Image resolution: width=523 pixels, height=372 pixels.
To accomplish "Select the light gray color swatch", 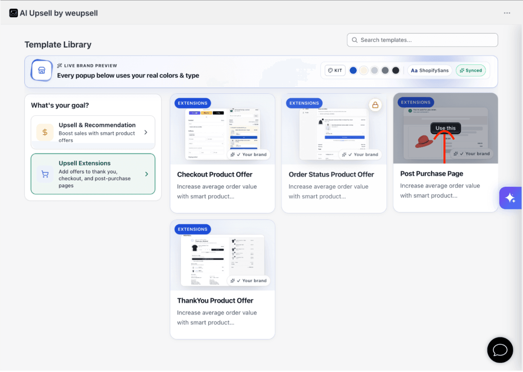I will click(x=374, y=70).
